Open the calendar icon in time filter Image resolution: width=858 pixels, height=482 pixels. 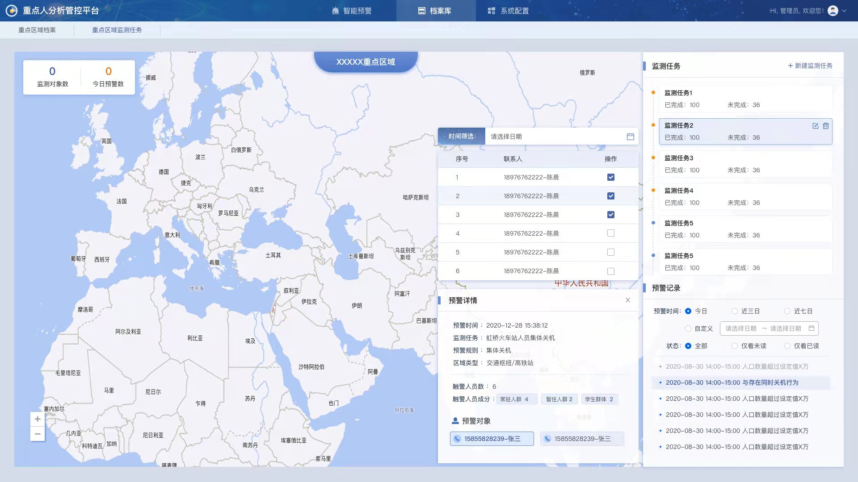pyautogui.click(x=630, y=137)
